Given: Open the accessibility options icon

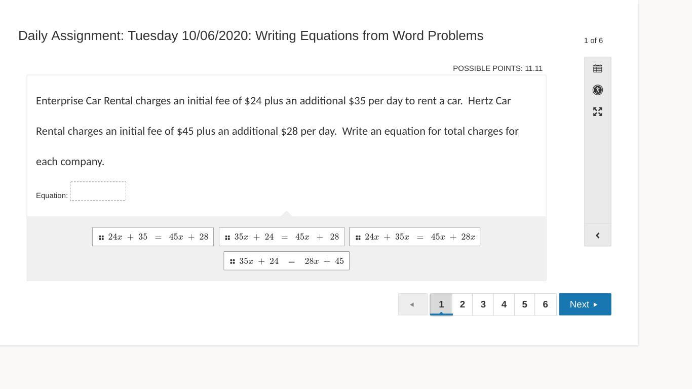Looking at the screenshot, I should point(598,90).
